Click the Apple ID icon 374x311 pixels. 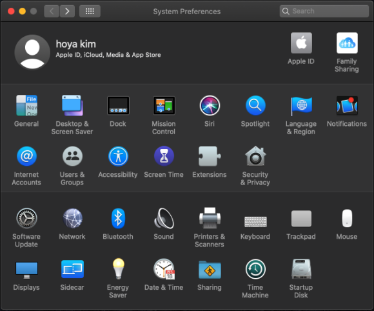tap(301, 43)
